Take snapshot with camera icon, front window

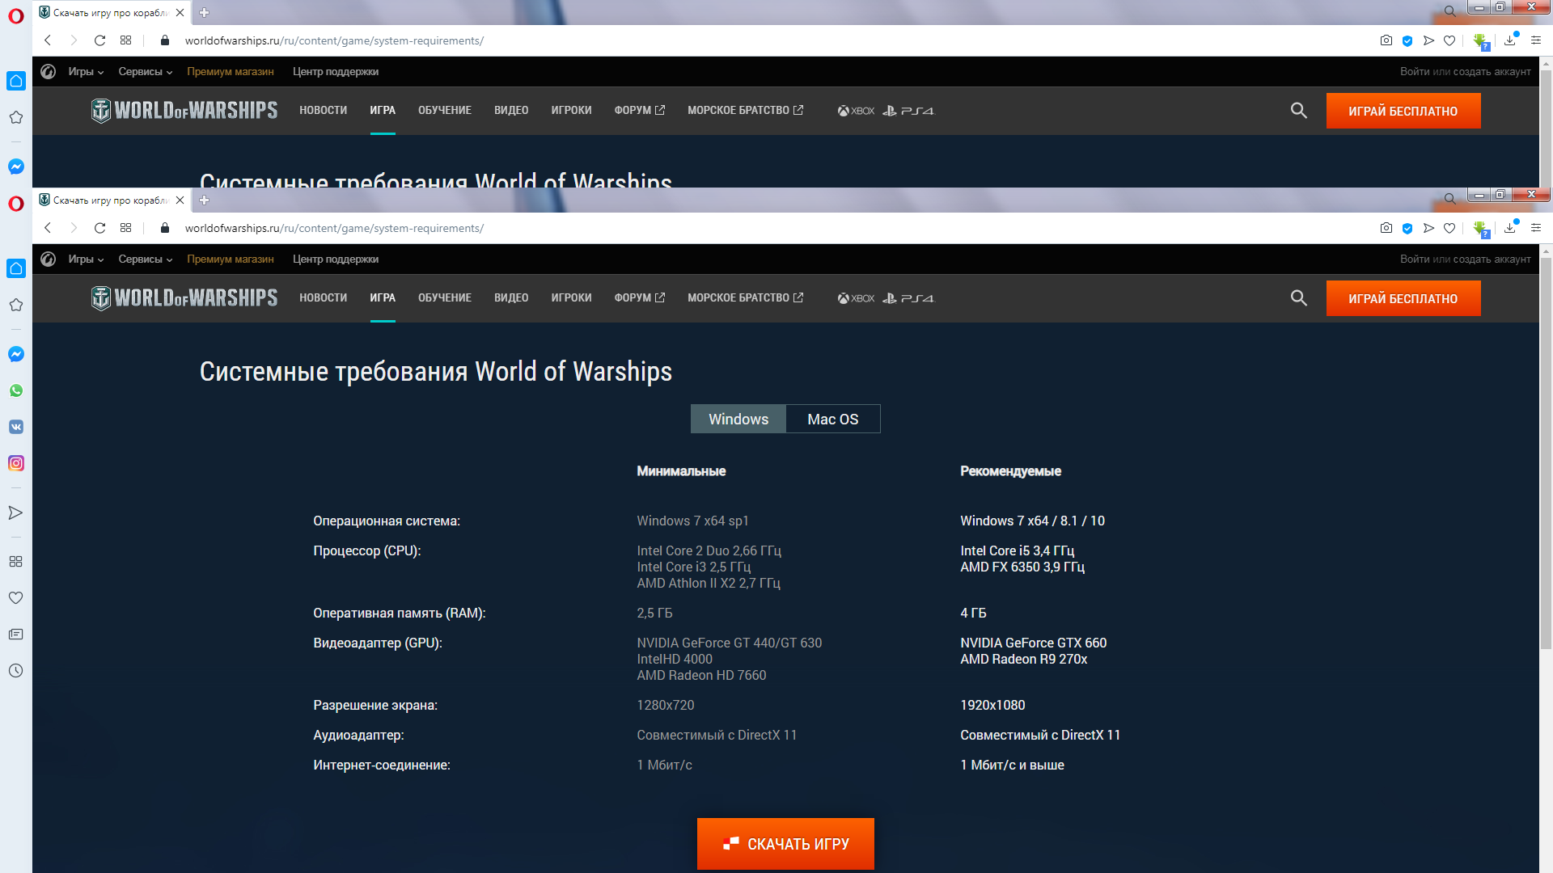point(1386,228)
